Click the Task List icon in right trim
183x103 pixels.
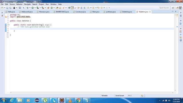[x=181, y=16]
